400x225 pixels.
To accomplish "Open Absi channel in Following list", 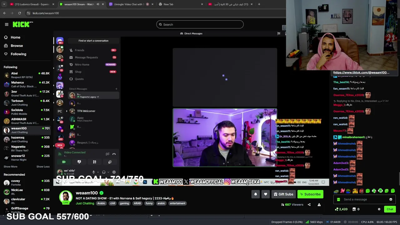I will pyautogui.click(x=27, y=75).
